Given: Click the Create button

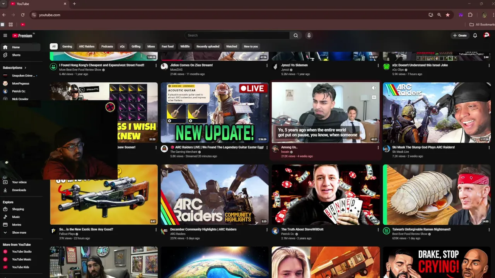Looking at the screenshot, I should [460, 36].
